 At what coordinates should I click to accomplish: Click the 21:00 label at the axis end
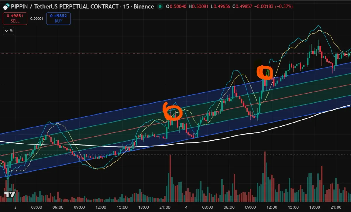(x=335, y=207)
